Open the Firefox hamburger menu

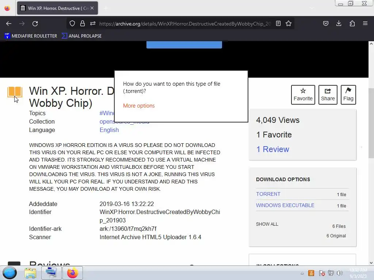365,23
